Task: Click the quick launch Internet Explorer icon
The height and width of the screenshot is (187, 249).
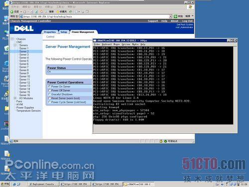Action: [14, 184]
